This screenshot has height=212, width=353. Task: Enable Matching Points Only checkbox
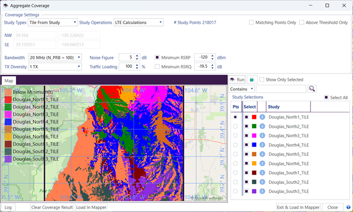pyautogui.click(x=252, y=23)
